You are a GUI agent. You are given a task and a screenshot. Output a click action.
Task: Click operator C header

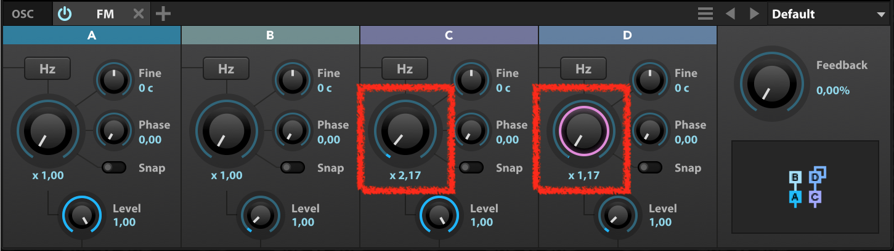pos(449,36)
